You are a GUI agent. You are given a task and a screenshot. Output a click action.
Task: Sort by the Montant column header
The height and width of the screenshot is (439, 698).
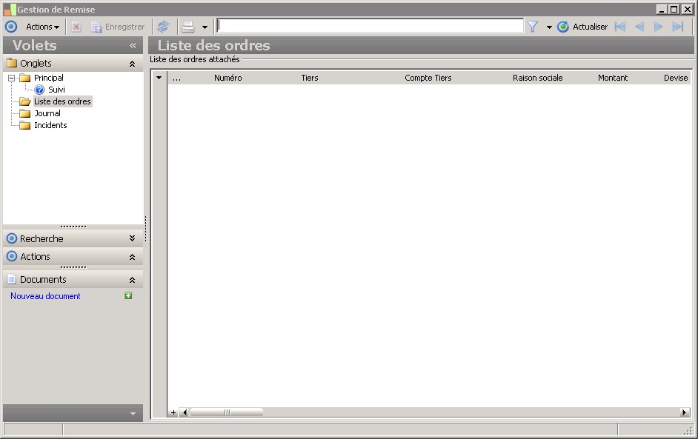click(x=613, y=78)
